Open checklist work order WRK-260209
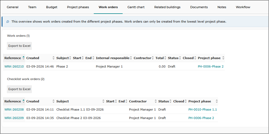This screenshot has height=134, width=269. point(14,118)
